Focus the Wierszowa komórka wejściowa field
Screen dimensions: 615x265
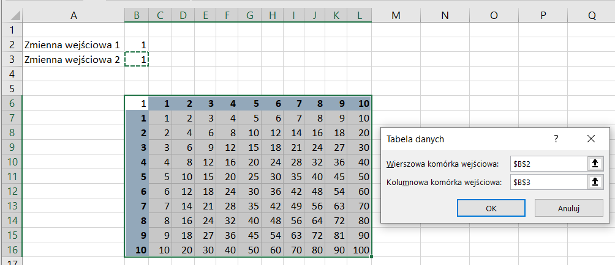[549, 164]
